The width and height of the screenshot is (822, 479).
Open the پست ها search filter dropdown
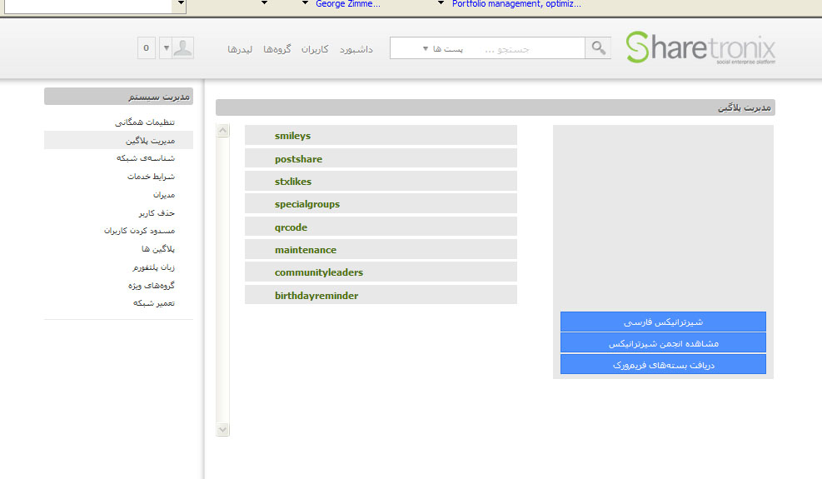click(443, 49)
